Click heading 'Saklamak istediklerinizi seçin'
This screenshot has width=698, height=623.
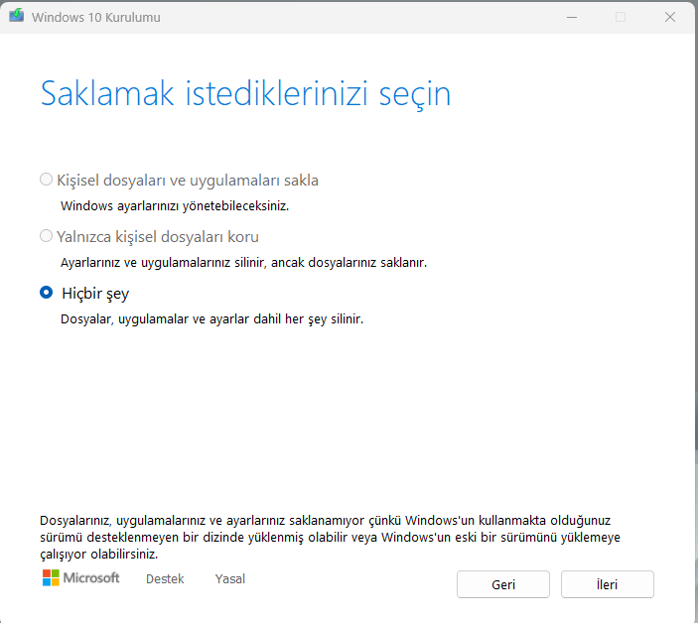pos(245,94)
